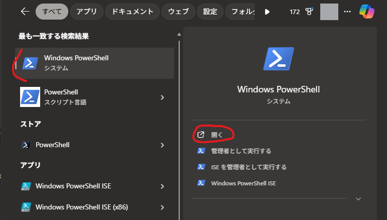This screenshot has height=220, width=387.
Task: Switch to the ドキュメント filter tab
Action: (x=133, y=12)
